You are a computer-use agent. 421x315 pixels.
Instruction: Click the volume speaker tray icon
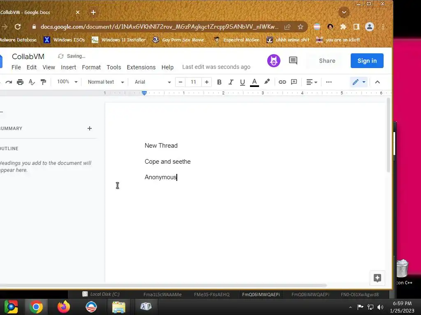click(x=380, y=307)
